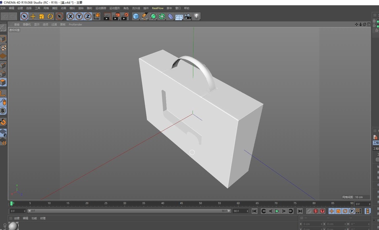Toggle Viewport Solo S icon
The width and height of the screenshot is (379, 230).
coord(3,111)
